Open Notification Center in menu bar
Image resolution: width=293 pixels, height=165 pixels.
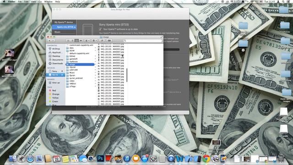(x=288, y=1)
